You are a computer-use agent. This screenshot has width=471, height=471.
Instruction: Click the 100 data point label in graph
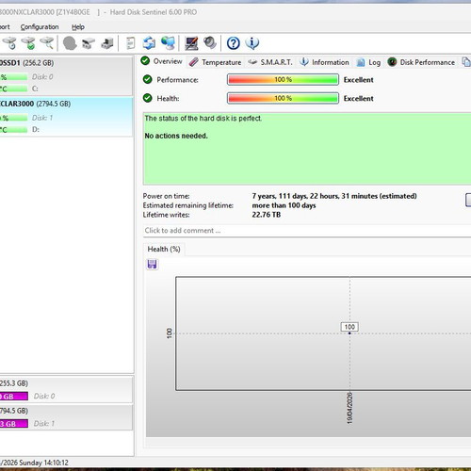[x=349, y=327]
